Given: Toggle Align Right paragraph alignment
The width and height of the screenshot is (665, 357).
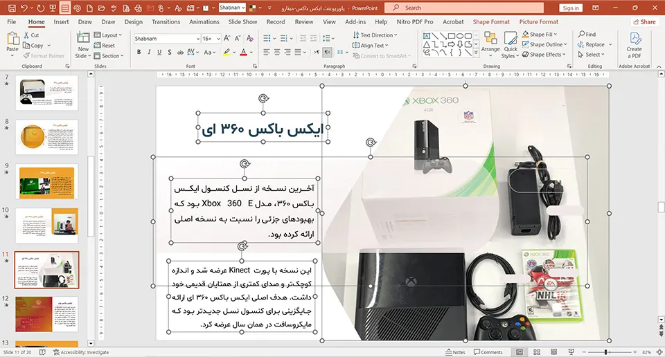Looking at the screenshot, I should coord(287,52).
